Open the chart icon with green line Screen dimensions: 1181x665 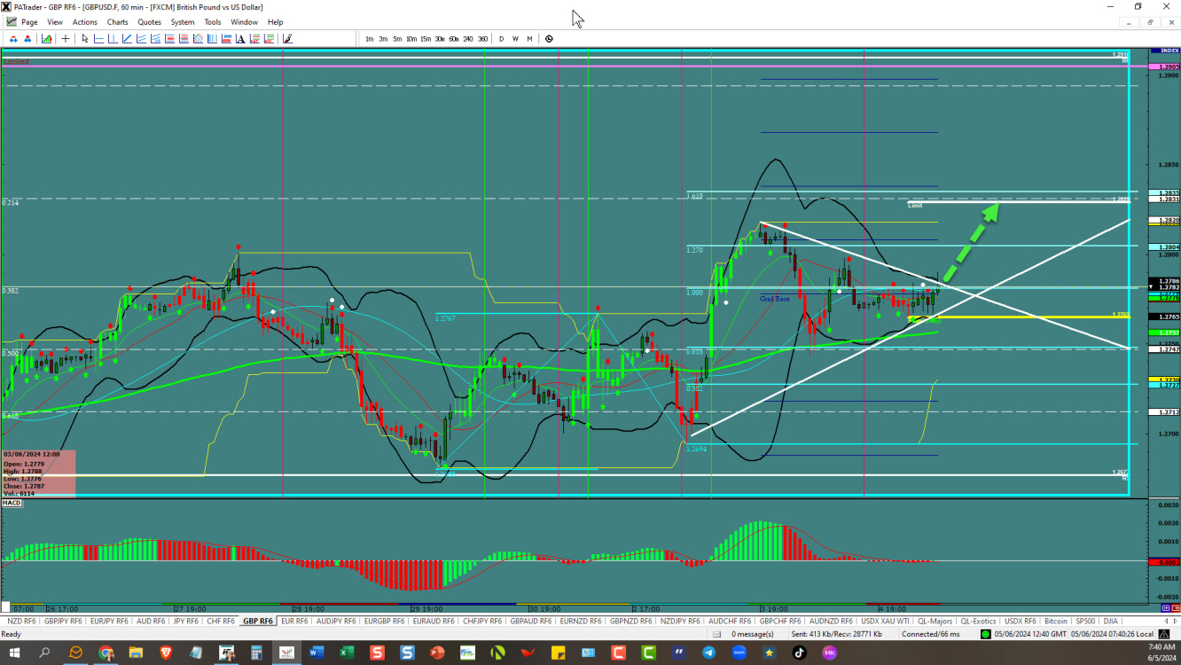click(46, 39)
